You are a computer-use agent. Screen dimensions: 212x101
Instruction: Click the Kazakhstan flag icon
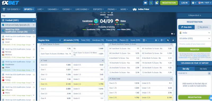96,21
